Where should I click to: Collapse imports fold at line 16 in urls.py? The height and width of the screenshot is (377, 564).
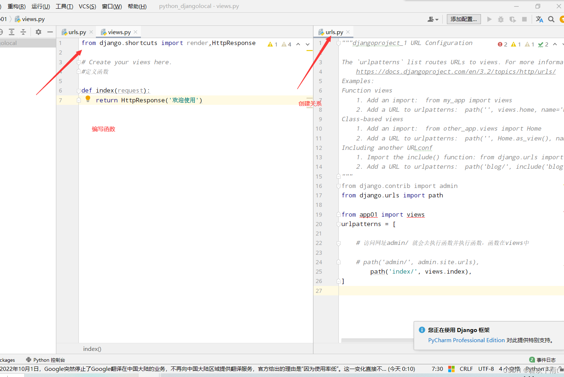[x=338, y=186]
